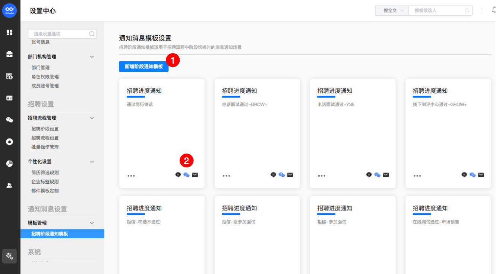Focus the 搜索候选人 search field
The width and height of the screenshot is (496, 274).
point(440,10)
